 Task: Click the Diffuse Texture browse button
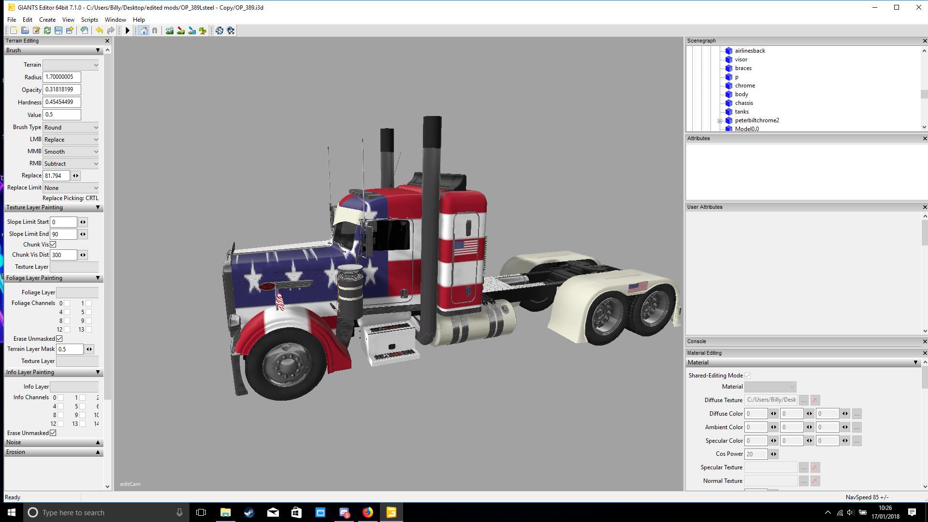click(803, 400)
